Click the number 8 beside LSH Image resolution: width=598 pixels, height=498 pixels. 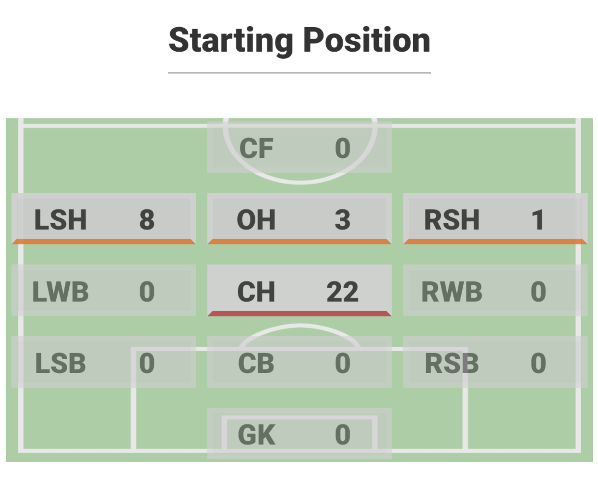click(147, 220)
